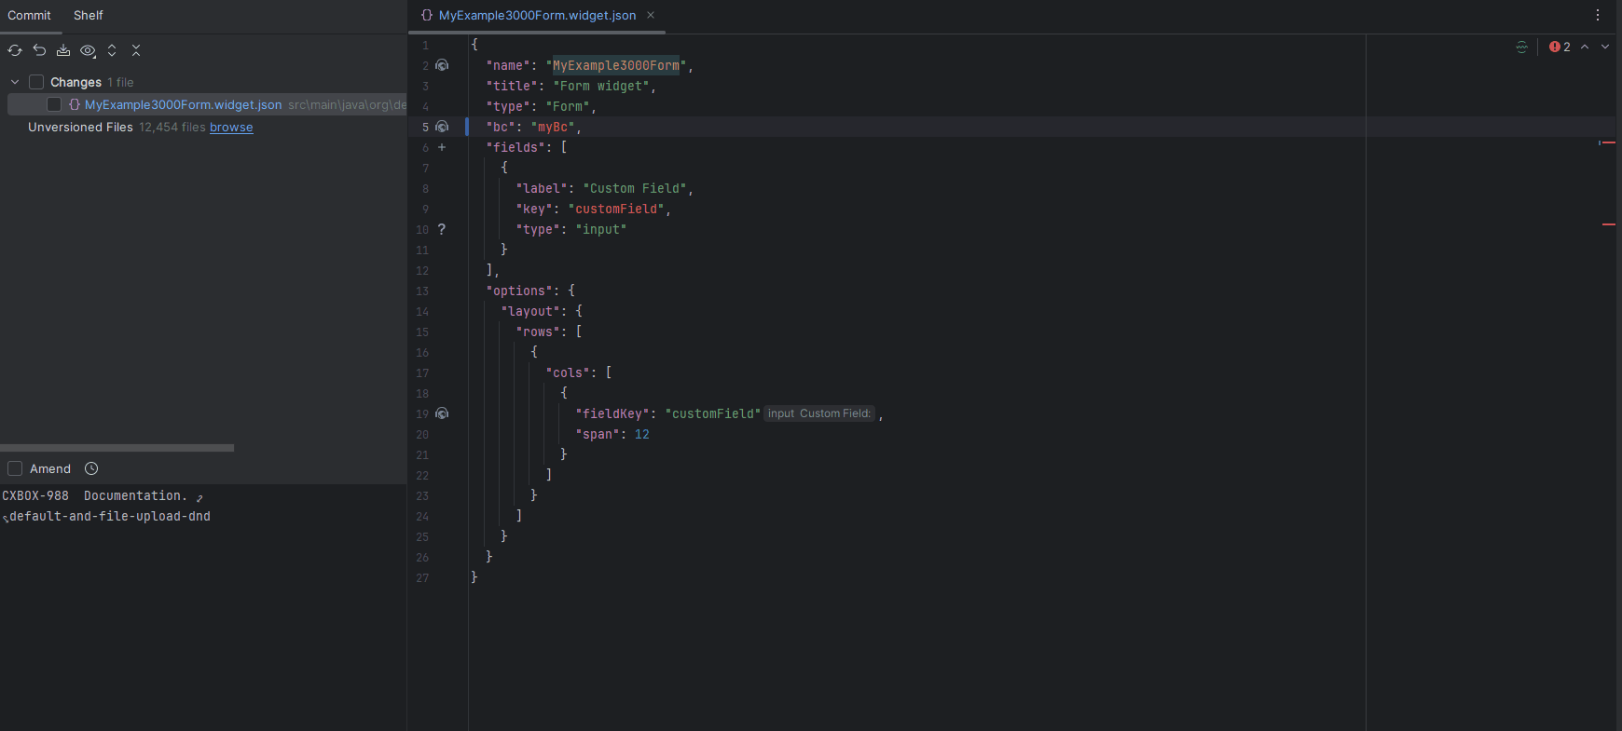Check the MyExample3000Form.widget.json file checkbox
This screenshot has width=1622, height=731.
click(x=54, y=104)
